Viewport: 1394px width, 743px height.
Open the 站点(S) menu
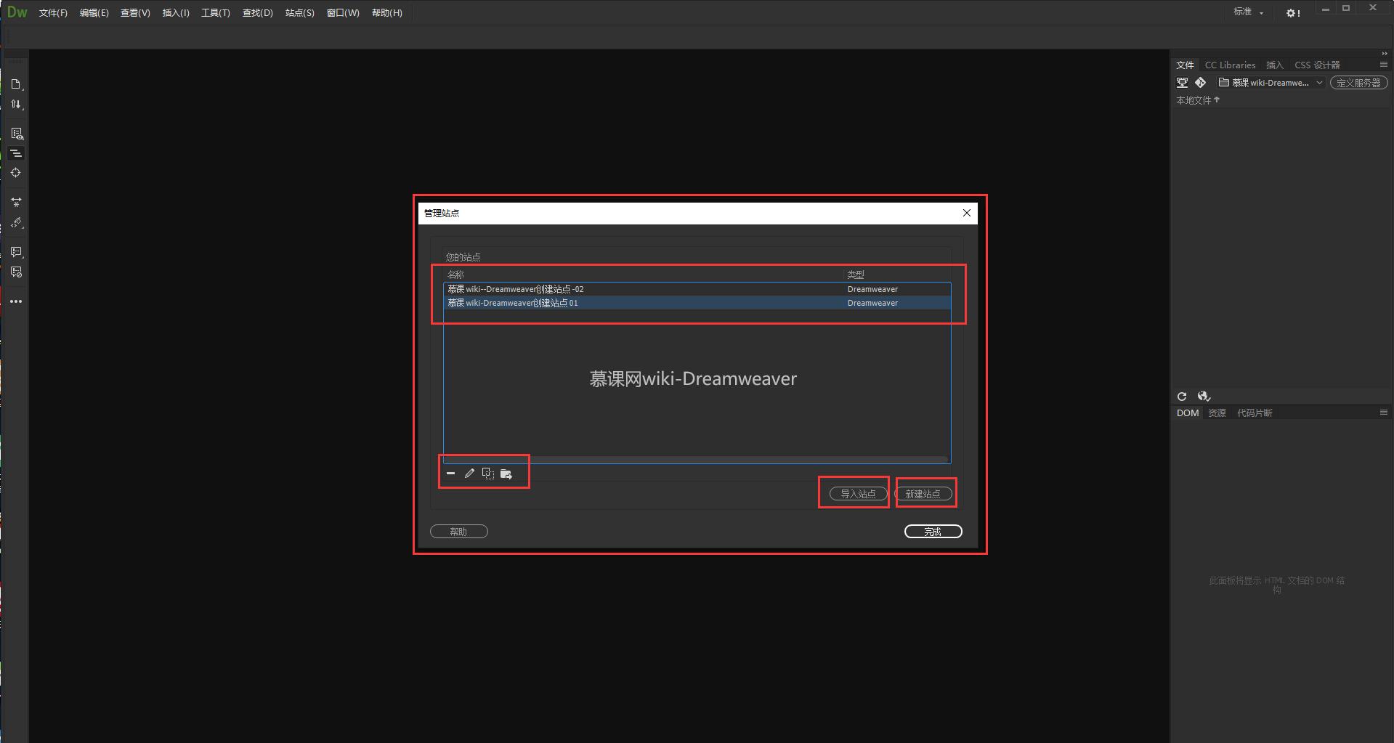tap(300, 13)
